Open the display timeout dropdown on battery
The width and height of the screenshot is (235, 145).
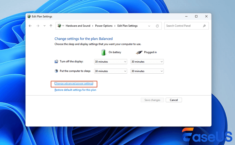click(110, 62)
